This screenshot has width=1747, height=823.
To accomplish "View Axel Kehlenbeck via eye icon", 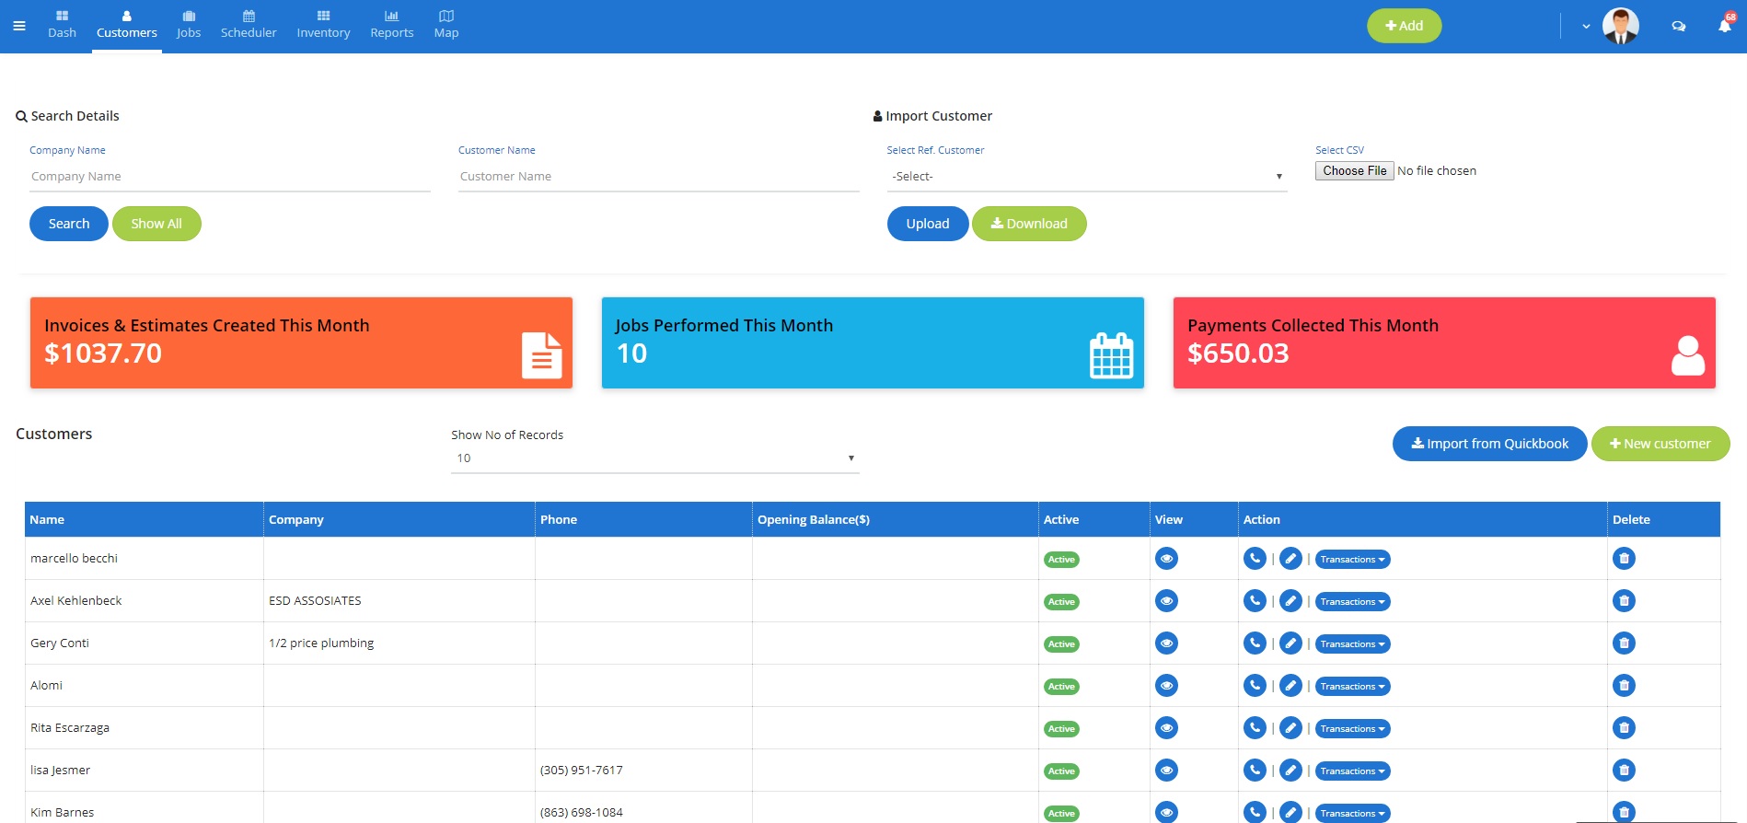I will click(1166, 601).
